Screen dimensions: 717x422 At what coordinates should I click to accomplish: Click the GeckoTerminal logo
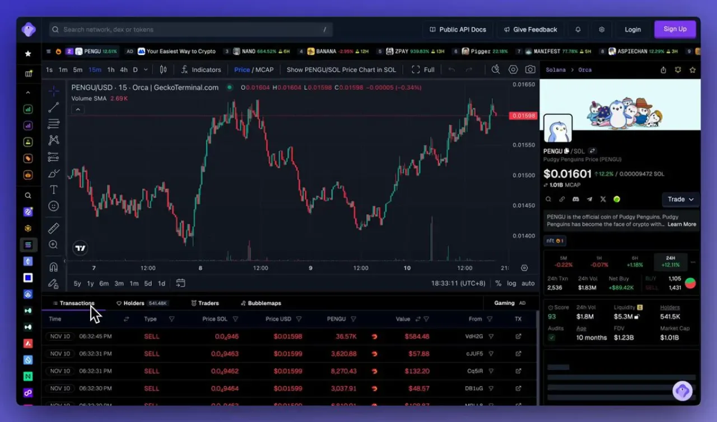(29, 29)
